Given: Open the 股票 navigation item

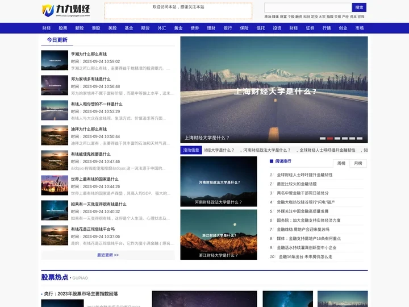Looking at the screenshot, I should click(63, 28).
